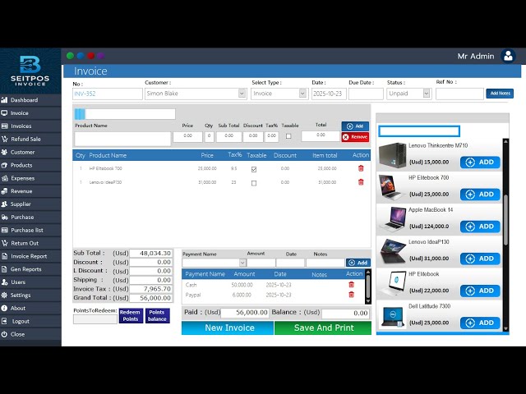This screenshot has width=526, height=394.
Task: Click the purple circle in title bar
Action: tap(100, 56)
